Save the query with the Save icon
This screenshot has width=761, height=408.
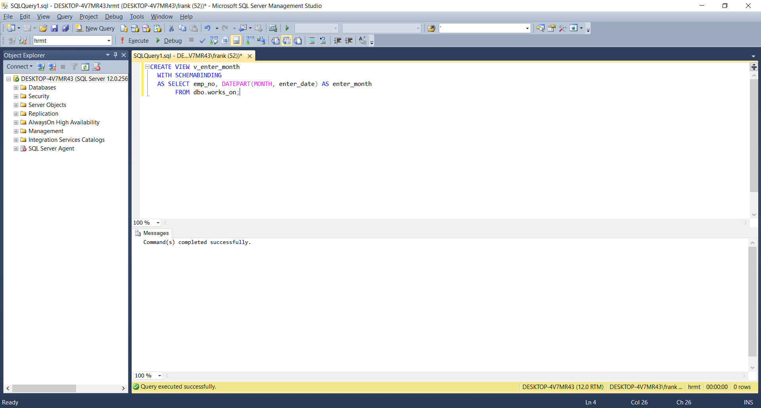coord(54,28)
